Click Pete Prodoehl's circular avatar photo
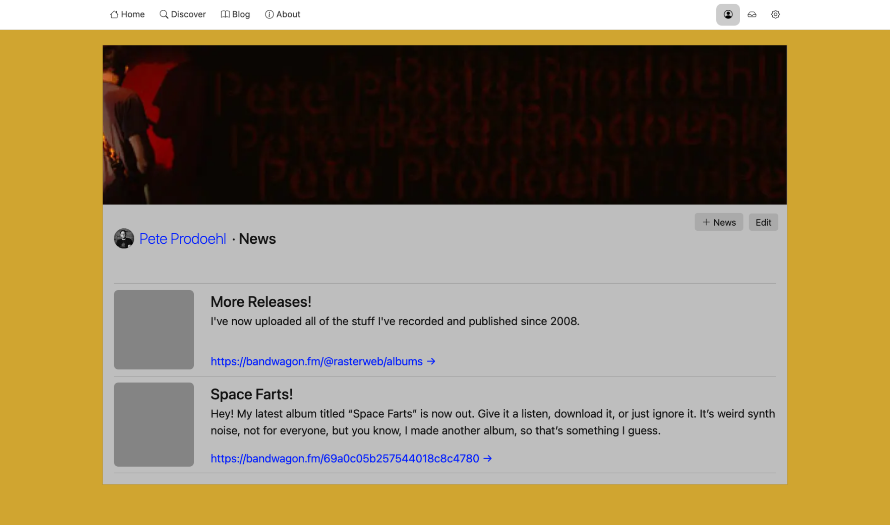The width and height of the screenshot is (890, 525). 124,238
